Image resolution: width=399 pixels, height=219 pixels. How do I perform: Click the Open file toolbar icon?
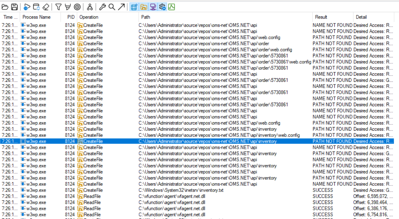tap(5, 7)
